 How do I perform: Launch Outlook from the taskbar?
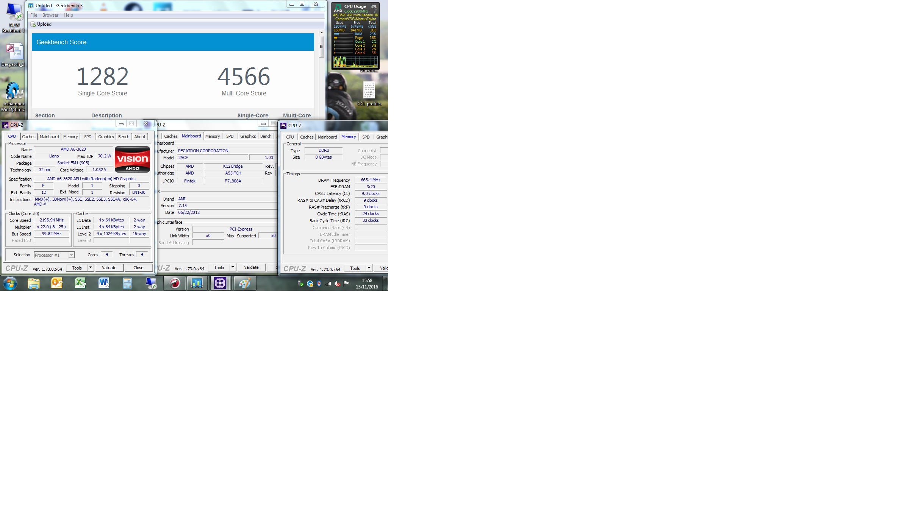pyautogui.click(x=57, y=283)
